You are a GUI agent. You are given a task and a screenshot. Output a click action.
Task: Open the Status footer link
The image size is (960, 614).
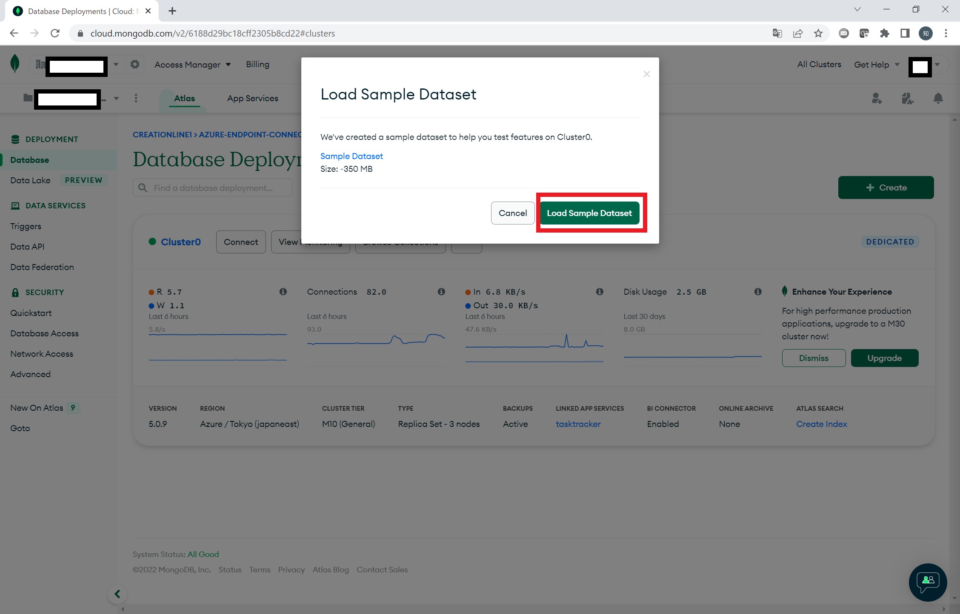click(x=230, y=570)
